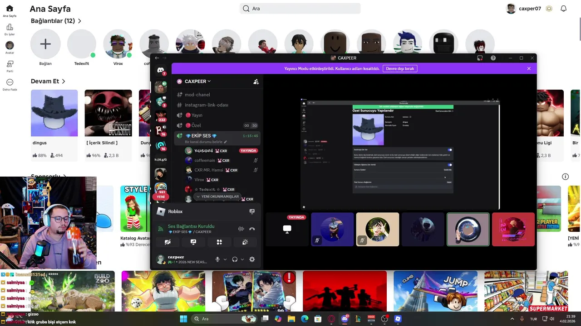The width and height of the screenshot is (581, 326).
Task: Open Discord help question mark icon
Action: [x=493, y=58]
